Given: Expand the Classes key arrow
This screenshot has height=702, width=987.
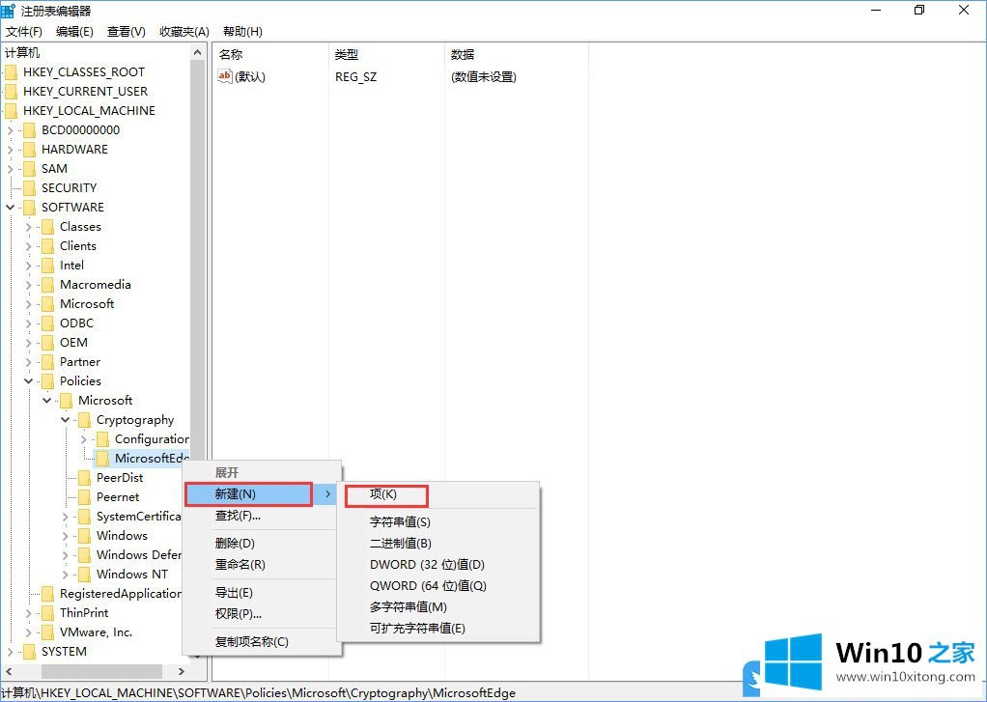Looking at the screenshot, I should click(28, 227).
